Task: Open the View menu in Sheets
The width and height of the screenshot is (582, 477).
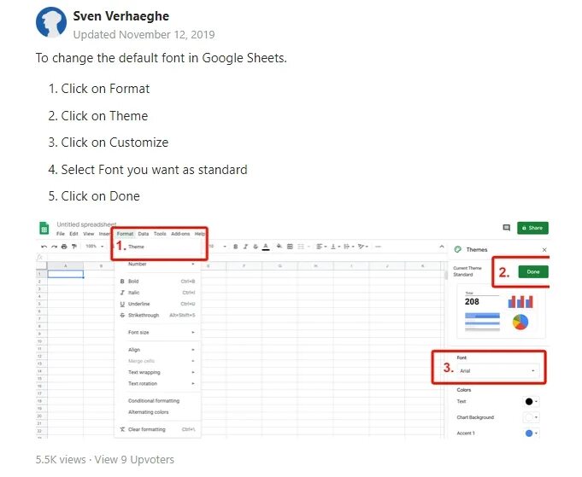Action: point(88,234)
